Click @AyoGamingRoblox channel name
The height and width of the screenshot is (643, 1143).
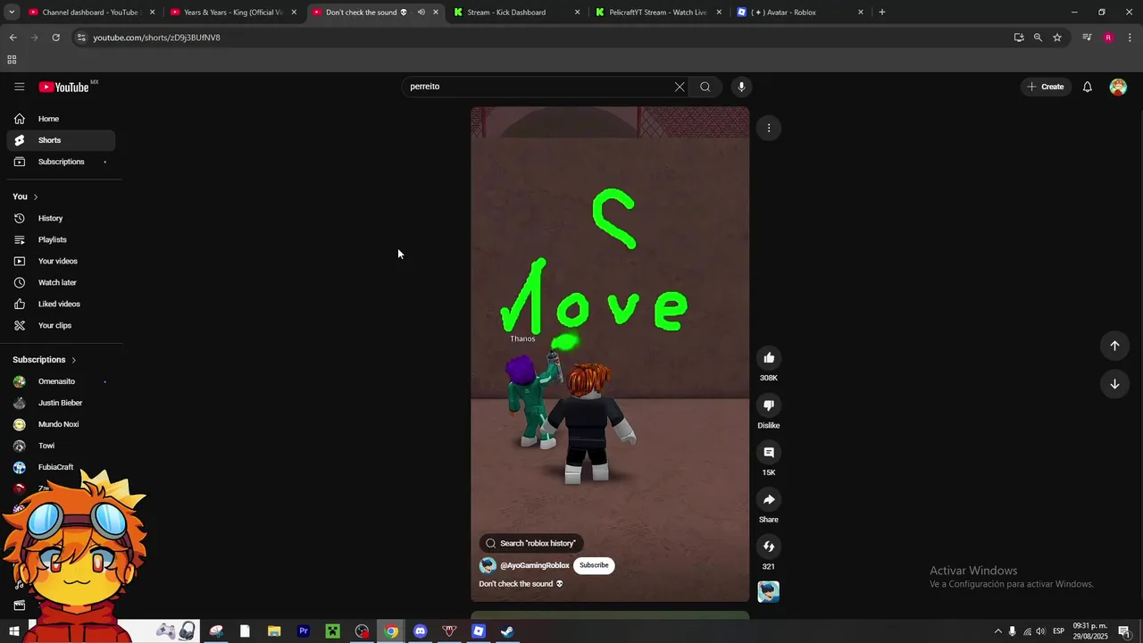pyautogui.click(x=535, y=565)
